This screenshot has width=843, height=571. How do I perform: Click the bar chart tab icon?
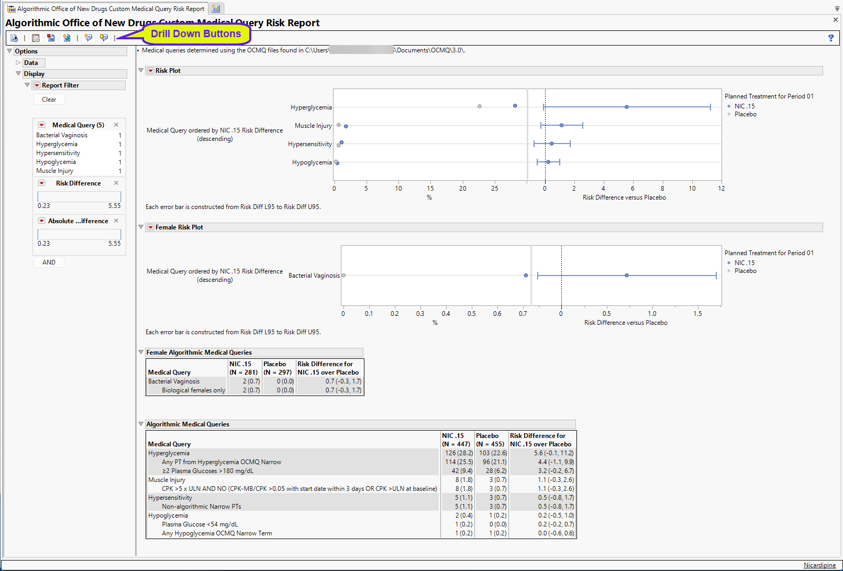pyautogui.click(x=216, y=8)
